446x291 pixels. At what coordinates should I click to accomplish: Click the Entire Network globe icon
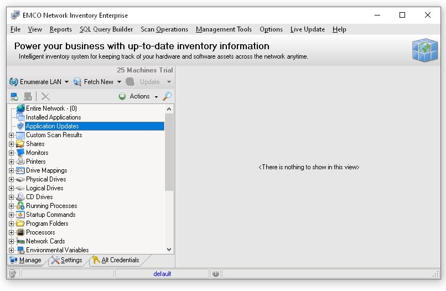point(20,108)
